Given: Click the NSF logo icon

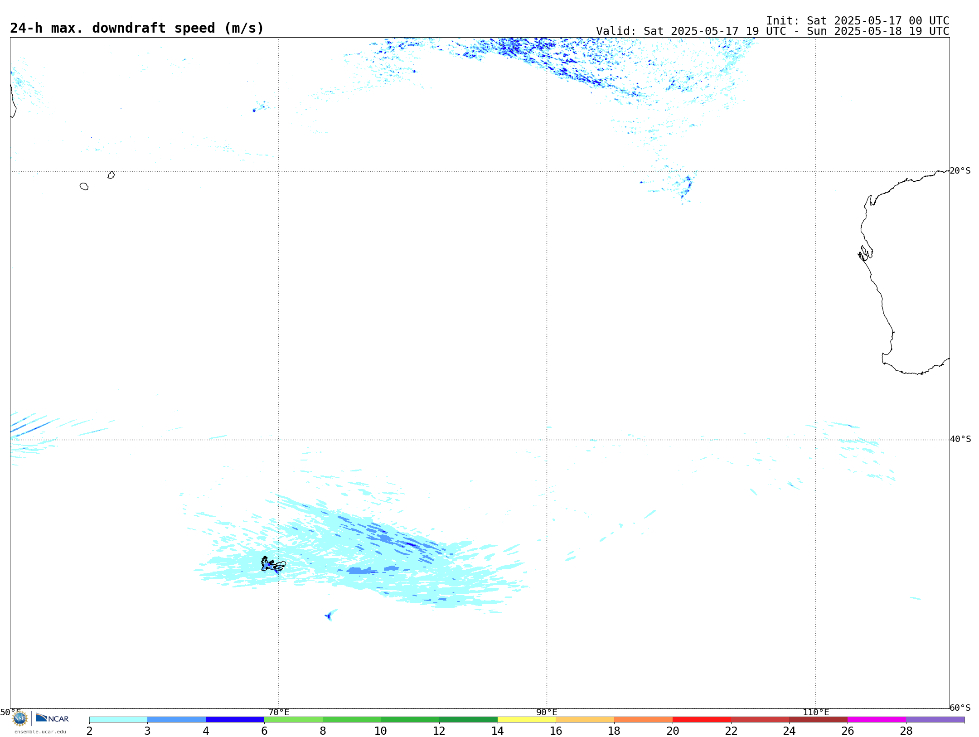Looking at the screenshot, I should click(x=20, y=718).
